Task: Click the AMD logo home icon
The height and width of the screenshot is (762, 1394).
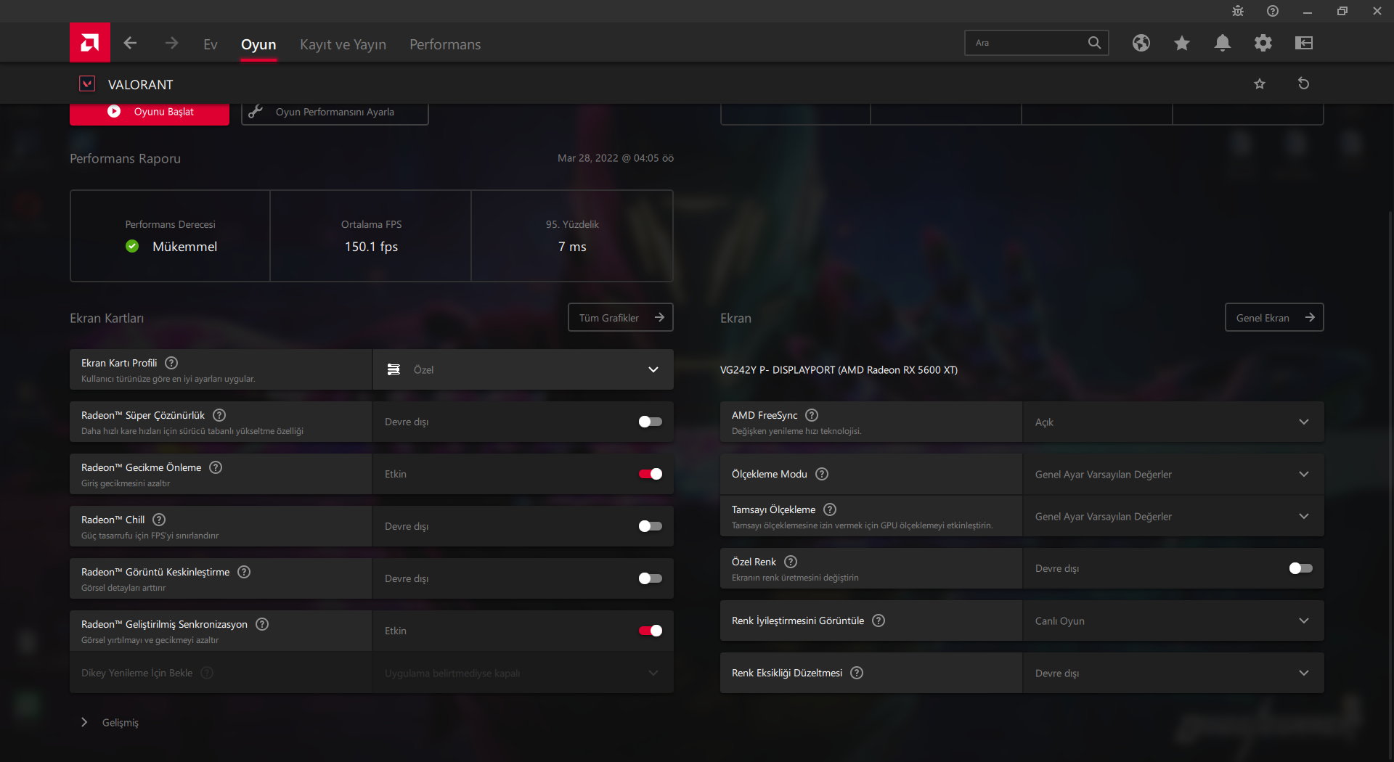Action: [90, 43]
